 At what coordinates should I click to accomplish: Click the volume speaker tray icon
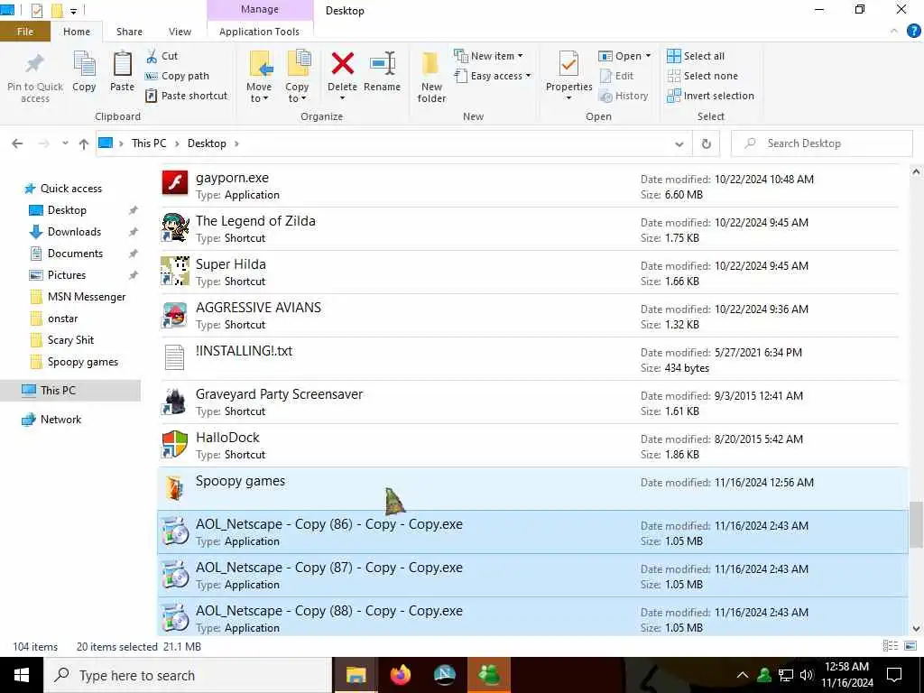tap(806, 675)
